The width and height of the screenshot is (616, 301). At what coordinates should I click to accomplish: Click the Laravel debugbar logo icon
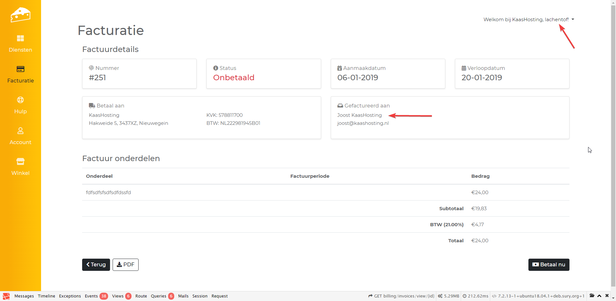coord(6,296)
